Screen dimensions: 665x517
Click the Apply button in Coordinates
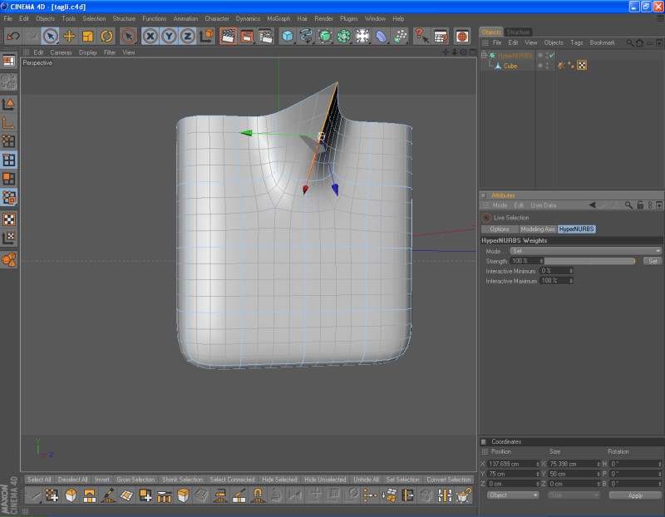pos(635,495)
